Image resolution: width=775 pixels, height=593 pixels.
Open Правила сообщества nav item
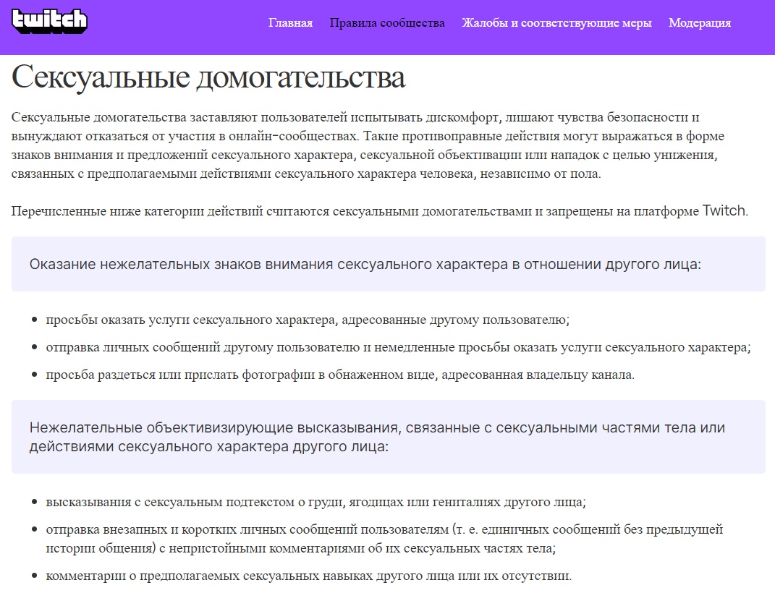[x=387, y=22]
